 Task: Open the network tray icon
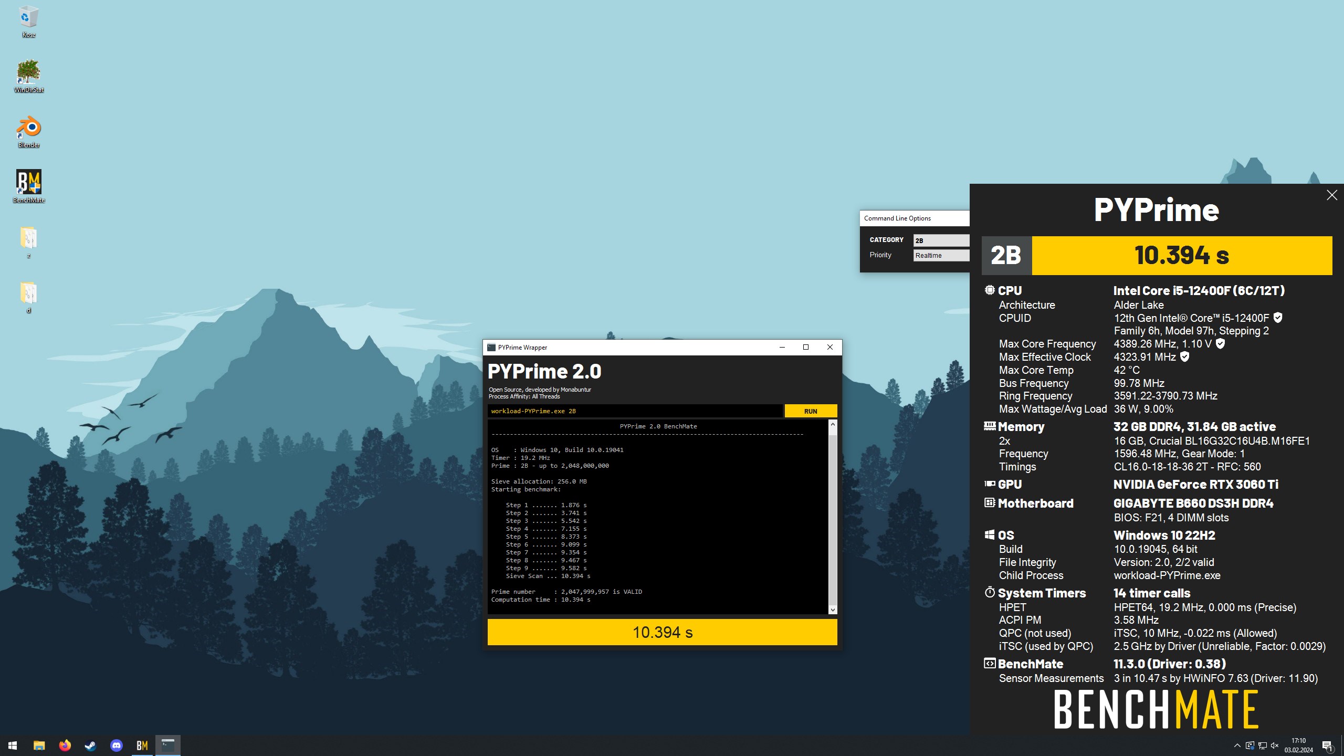[1262, 745]
